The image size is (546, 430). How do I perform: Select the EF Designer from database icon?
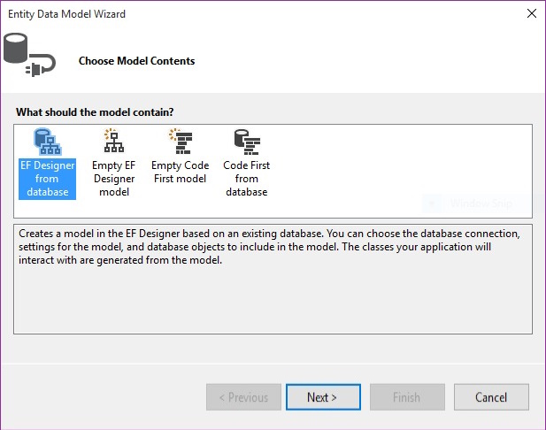pyautogui.click(x=45, y=142)
